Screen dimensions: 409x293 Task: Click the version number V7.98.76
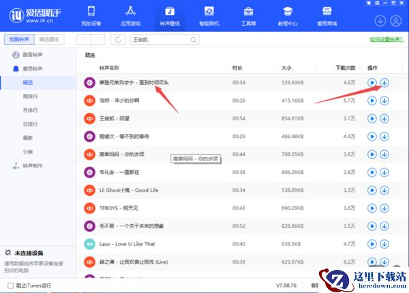pos(286,286)
